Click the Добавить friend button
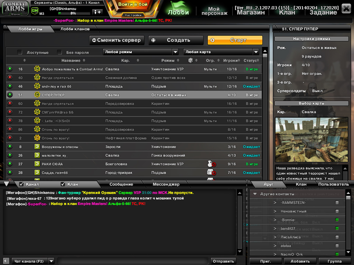Viewport: 354px width, 265px height. click(x=300, y=261)
